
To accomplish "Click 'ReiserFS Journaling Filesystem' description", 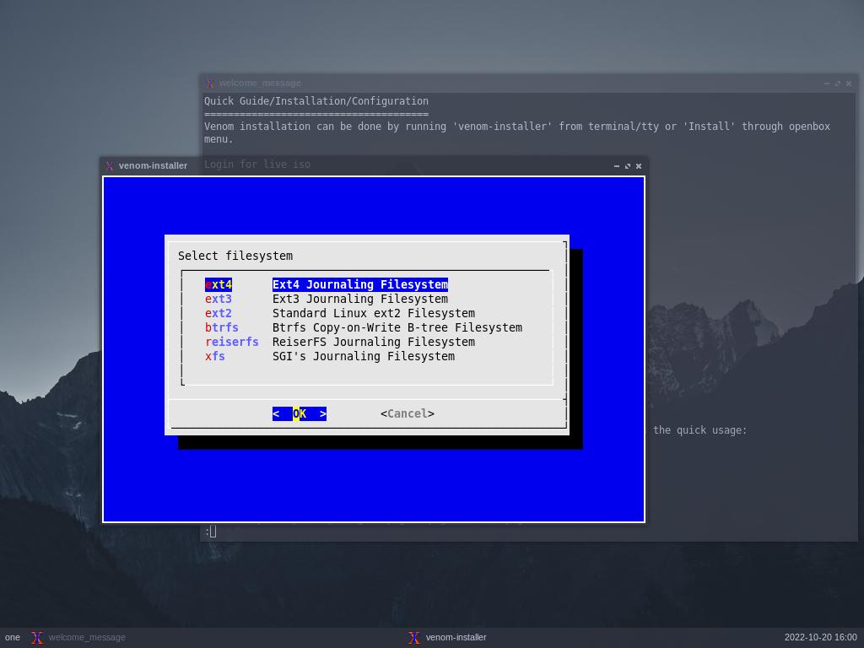I will click(x=374, y=342).
